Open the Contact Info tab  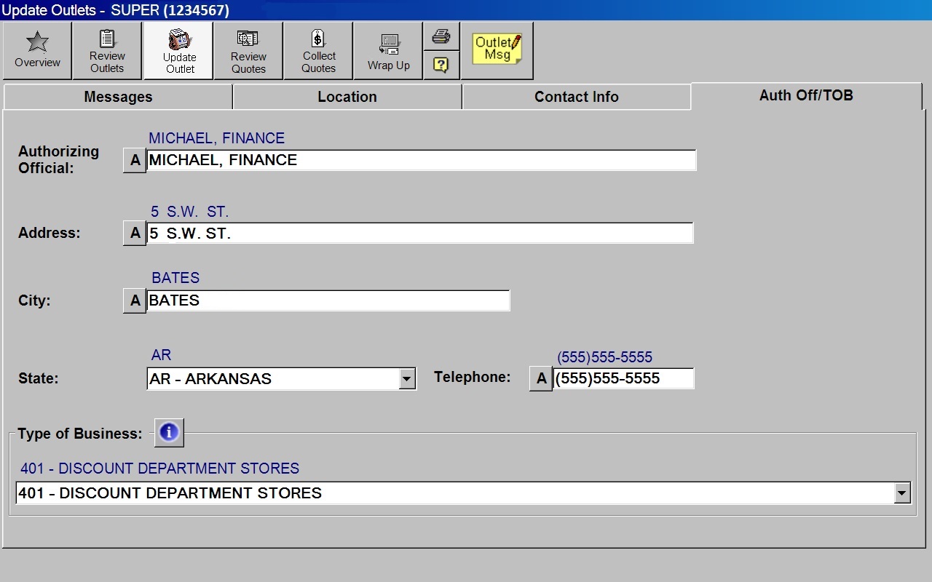[x=576, y=97]
